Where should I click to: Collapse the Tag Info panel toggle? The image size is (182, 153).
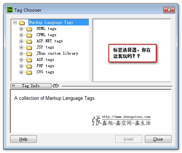point(31,86)
